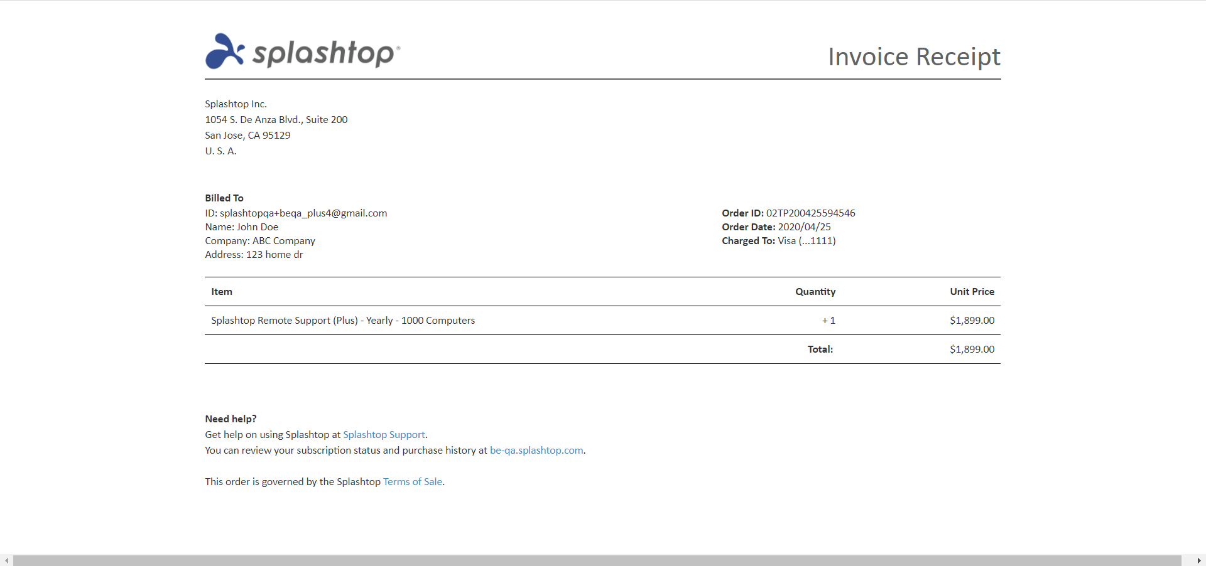The height and width of the screenshot is (566, 1206).
Task: Click 1054 S. De Anza Blvd. address line
Action: [x=276, y=119]
